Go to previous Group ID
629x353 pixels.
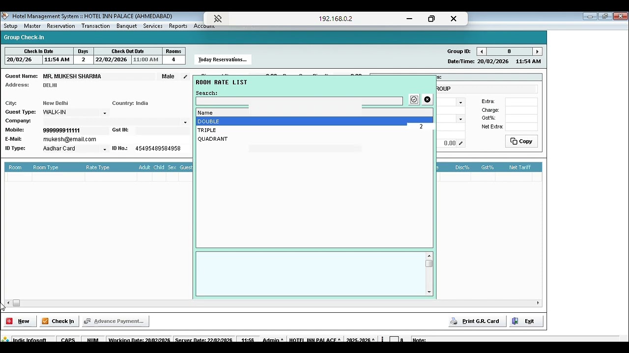pyautogui.click(x=482, y=51)
